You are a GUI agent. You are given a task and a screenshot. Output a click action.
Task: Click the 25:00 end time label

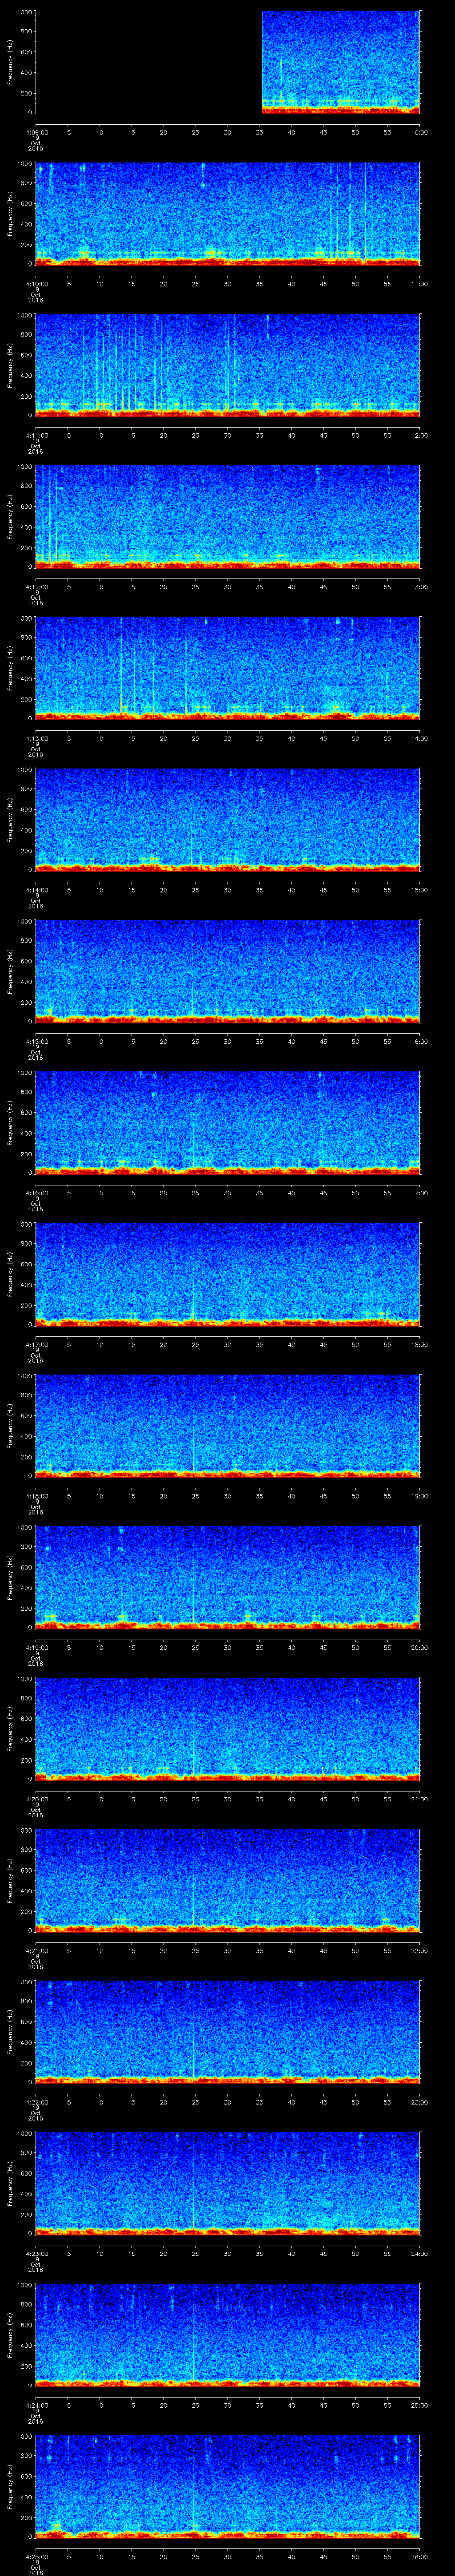coord(419,2405)
